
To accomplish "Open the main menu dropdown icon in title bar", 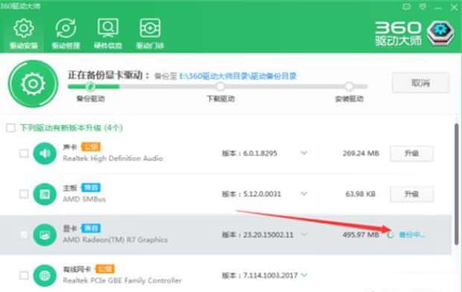I will (x=423, y=7).
